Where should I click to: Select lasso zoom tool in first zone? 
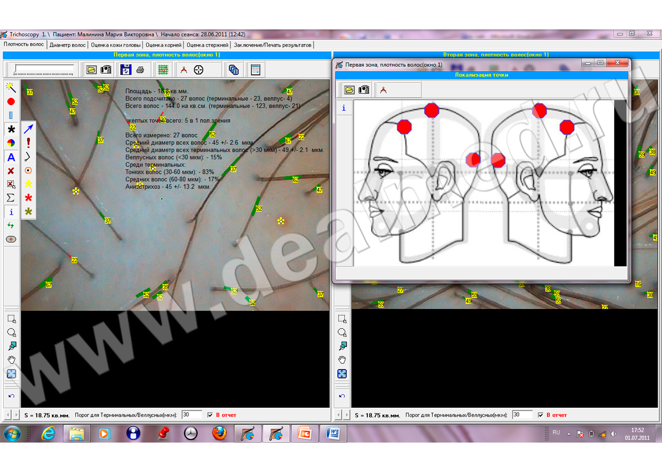[x=12, y=333]
